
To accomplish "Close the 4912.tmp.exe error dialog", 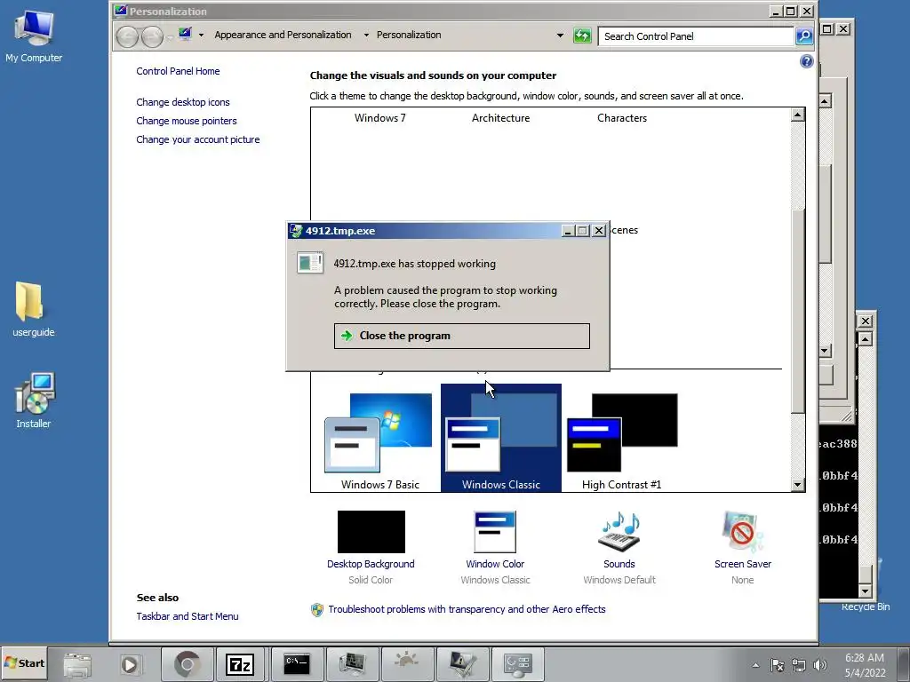I will [598, 231].
